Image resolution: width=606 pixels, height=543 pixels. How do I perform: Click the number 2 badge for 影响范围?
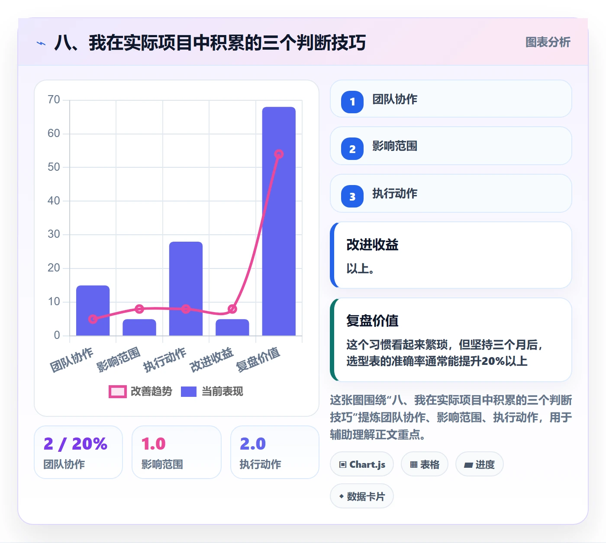[x=352, y=149]
